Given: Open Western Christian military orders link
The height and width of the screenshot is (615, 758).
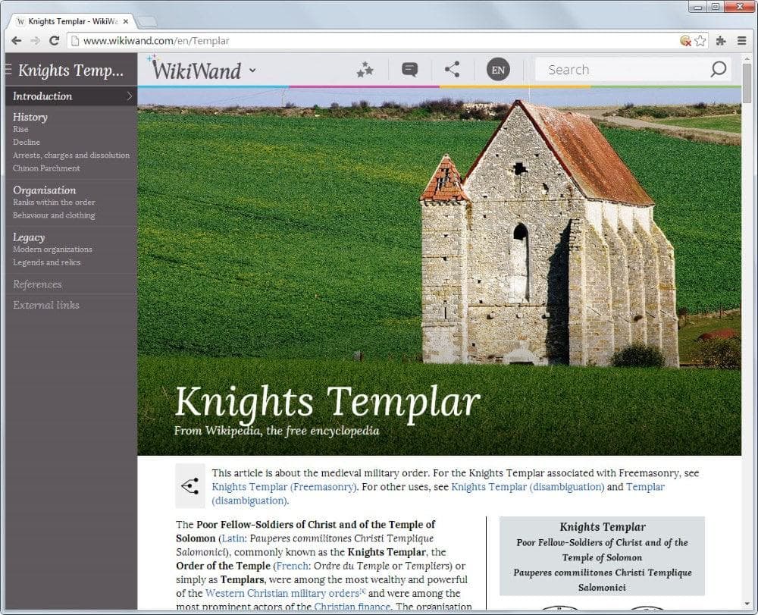Looking at the screenshot, I should click(x=282, y=593).
